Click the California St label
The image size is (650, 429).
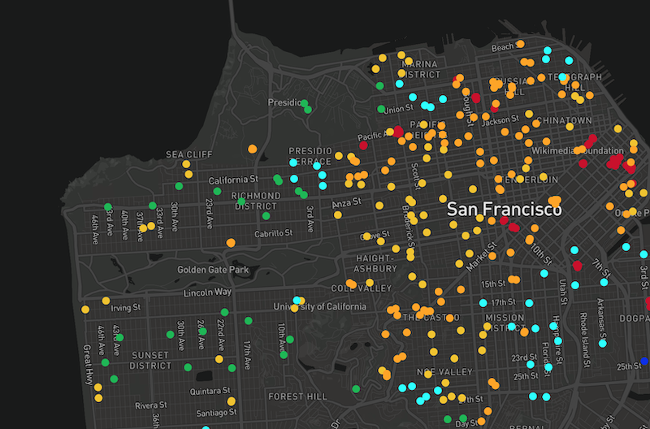point(233,180)
